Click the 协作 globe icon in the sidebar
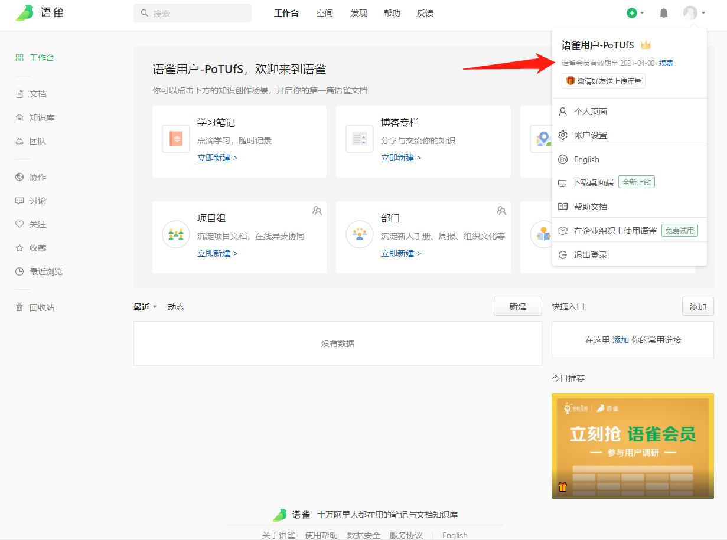 click(19, 177)
